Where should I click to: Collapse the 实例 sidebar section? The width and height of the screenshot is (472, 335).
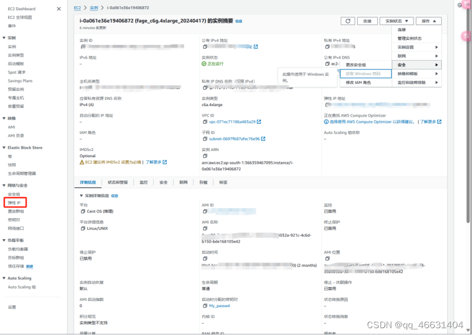pos(4,38)
